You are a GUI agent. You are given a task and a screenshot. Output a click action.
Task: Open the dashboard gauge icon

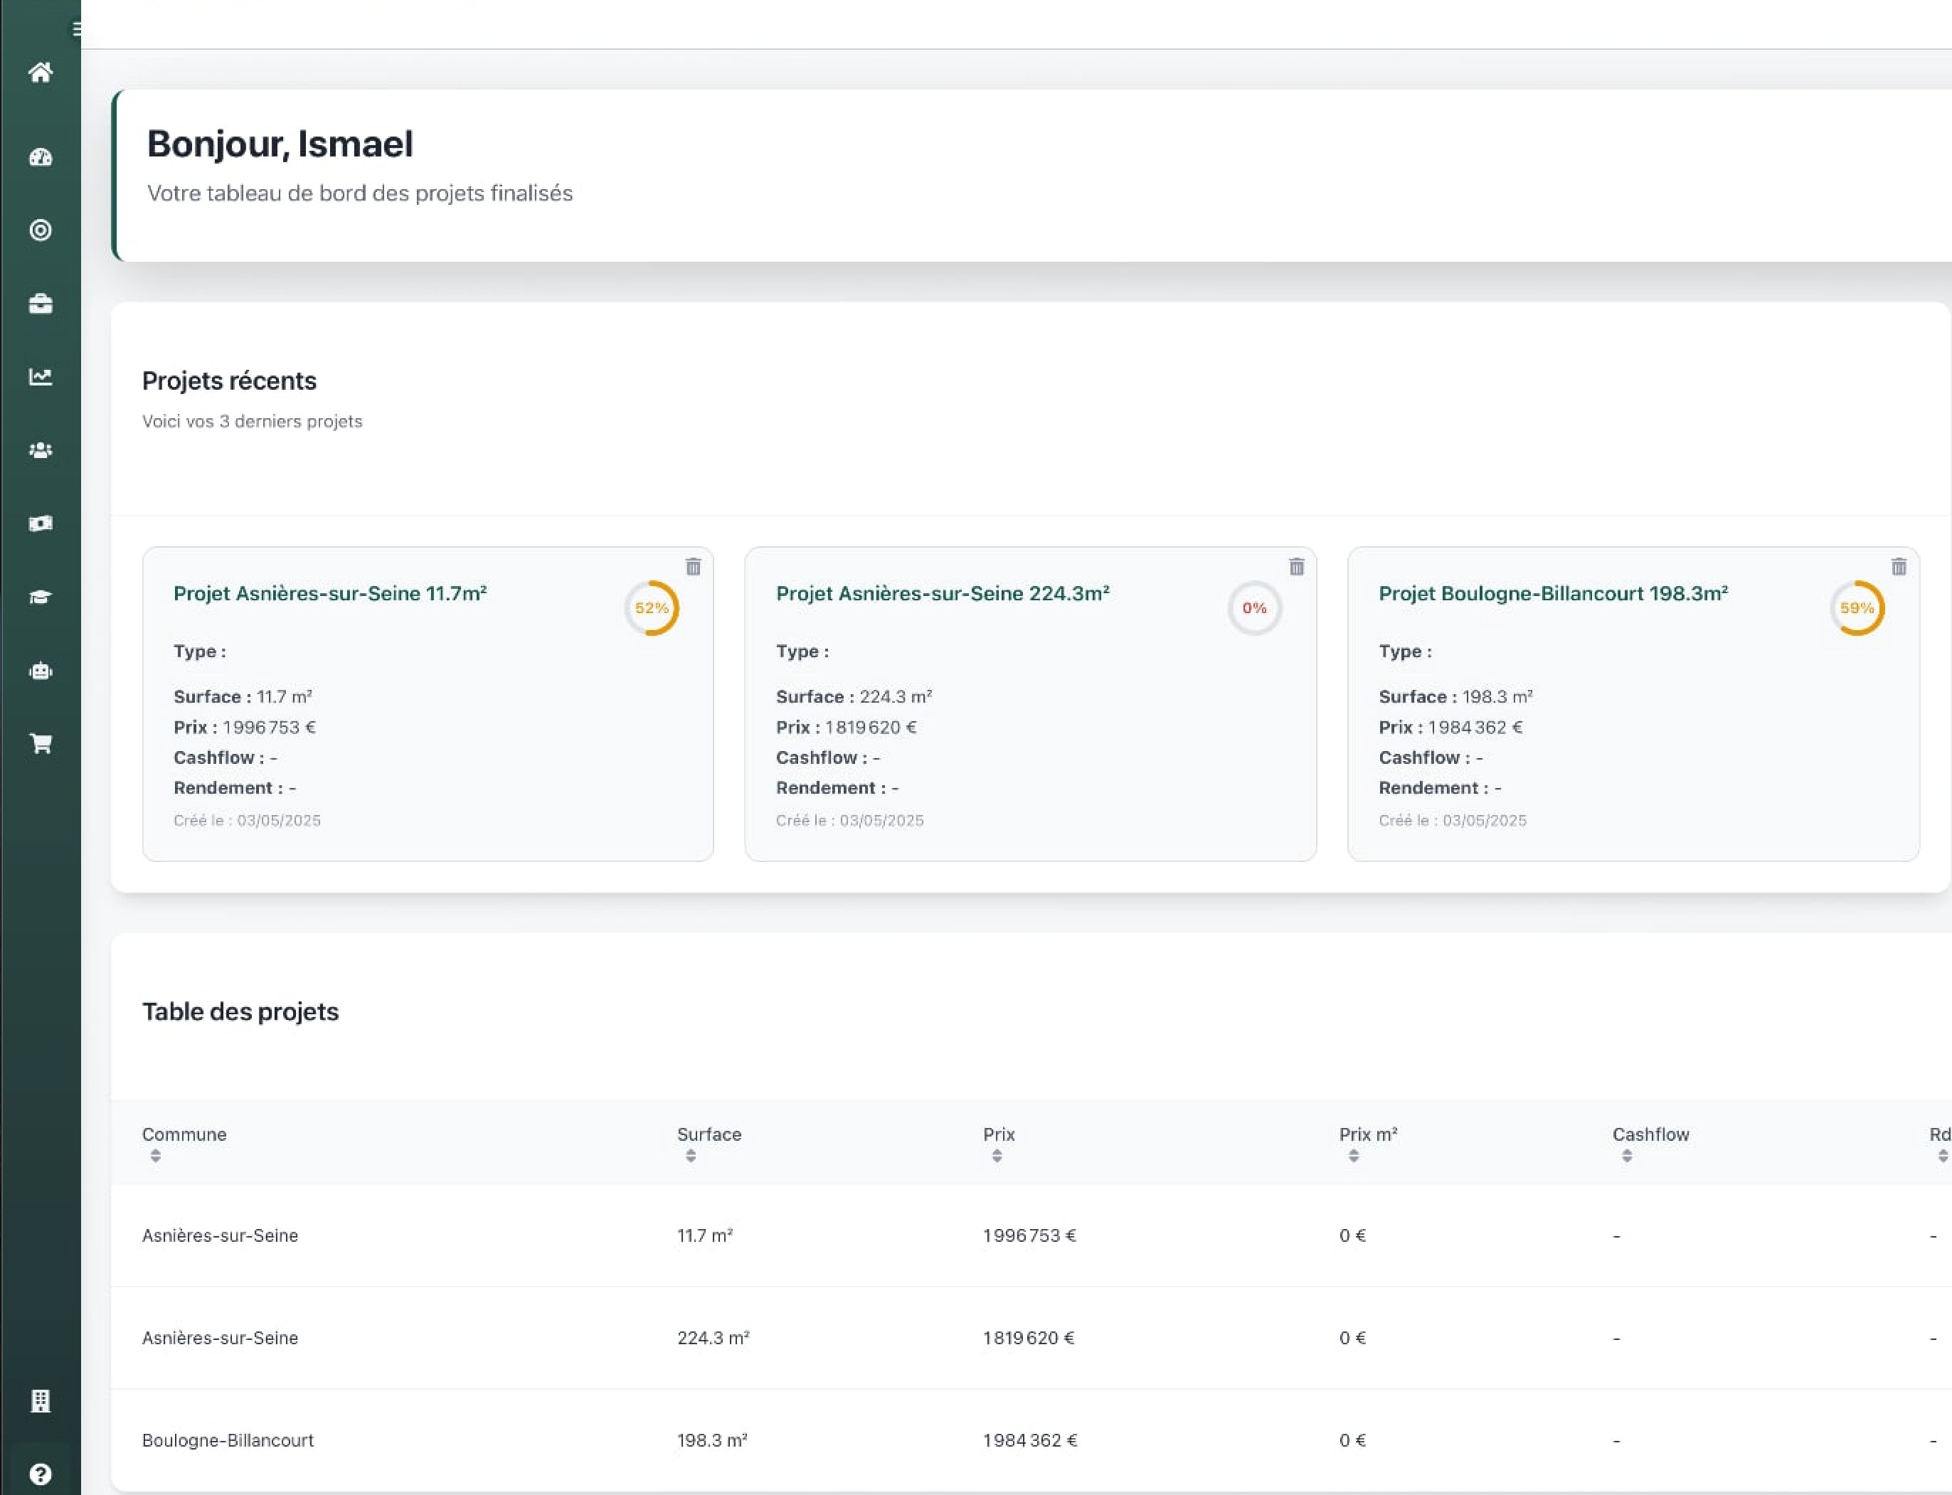40,157
